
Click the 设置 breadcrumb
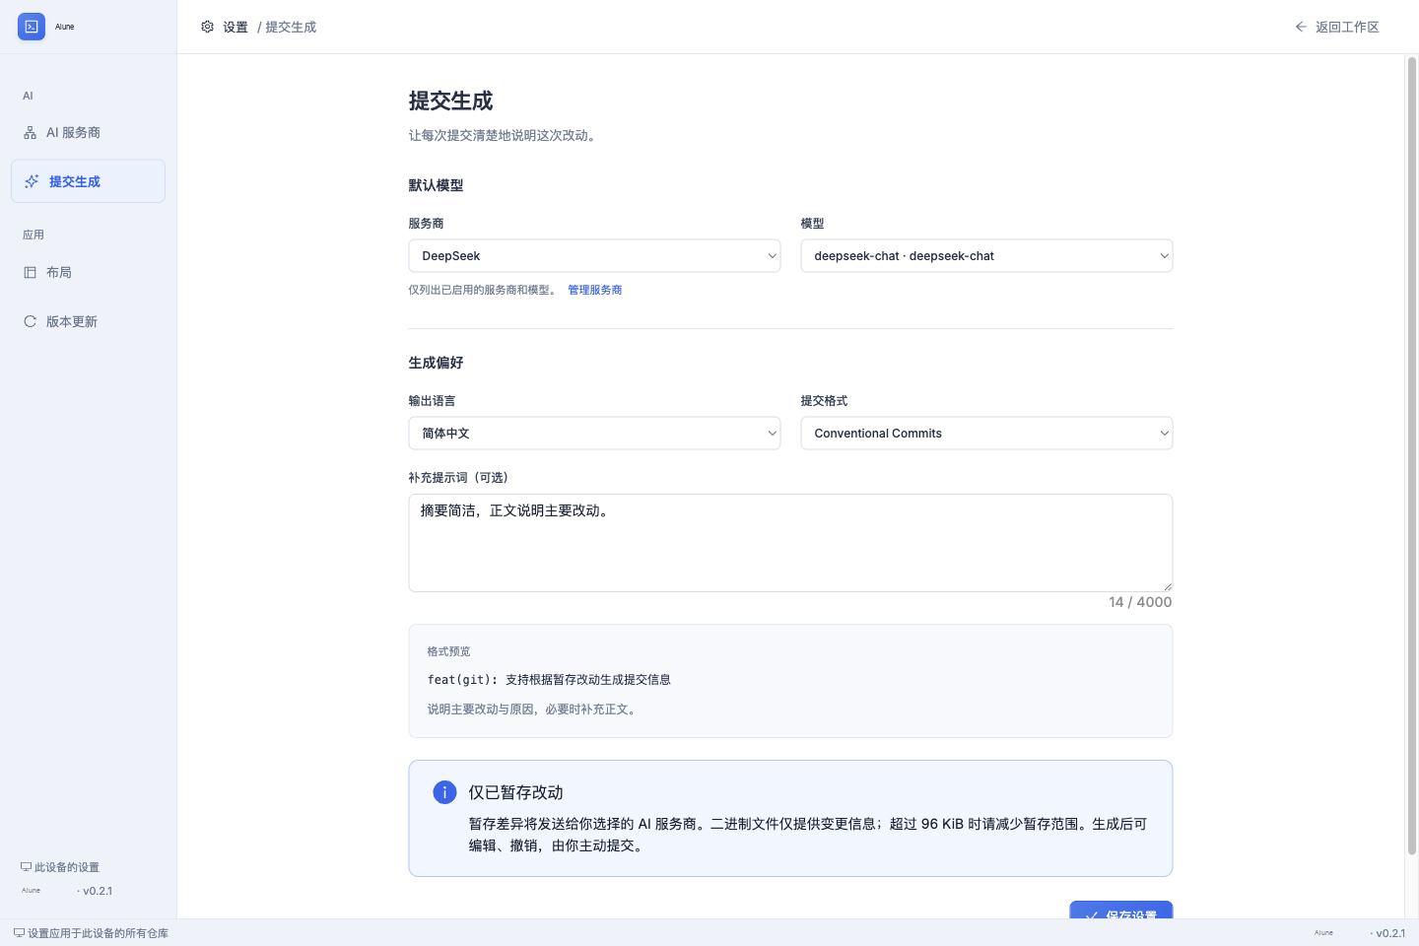pyautogui.click(x=235, y=27)
